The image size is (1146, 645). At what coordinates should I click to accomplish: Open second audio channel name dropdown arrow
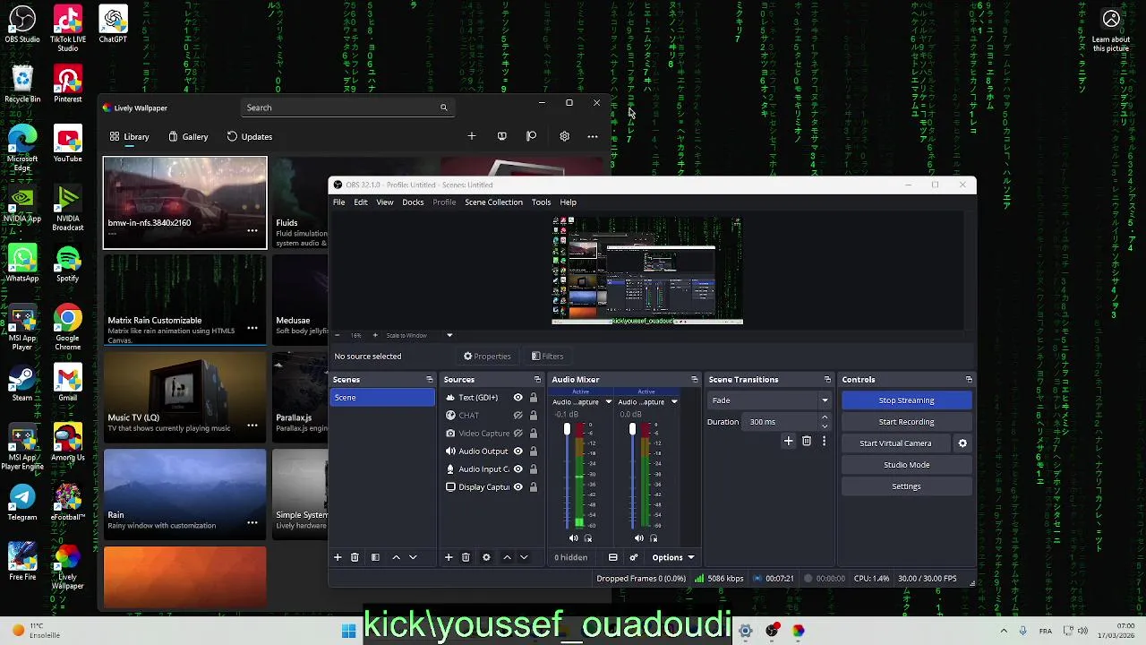click(674, 402)
